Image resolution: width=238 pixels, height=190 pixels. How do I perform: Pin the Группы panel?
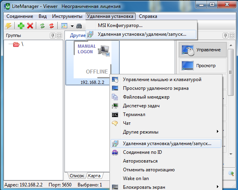point(53,36)
